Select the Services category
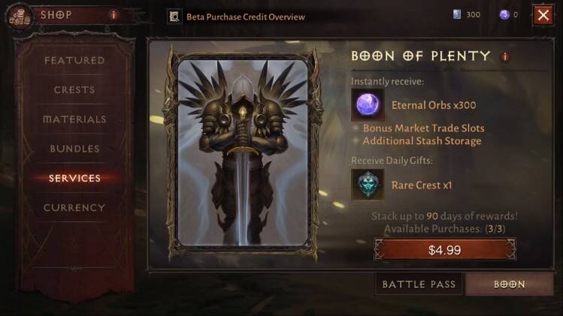This screenshot has width=563, height=316. (74, 178)
